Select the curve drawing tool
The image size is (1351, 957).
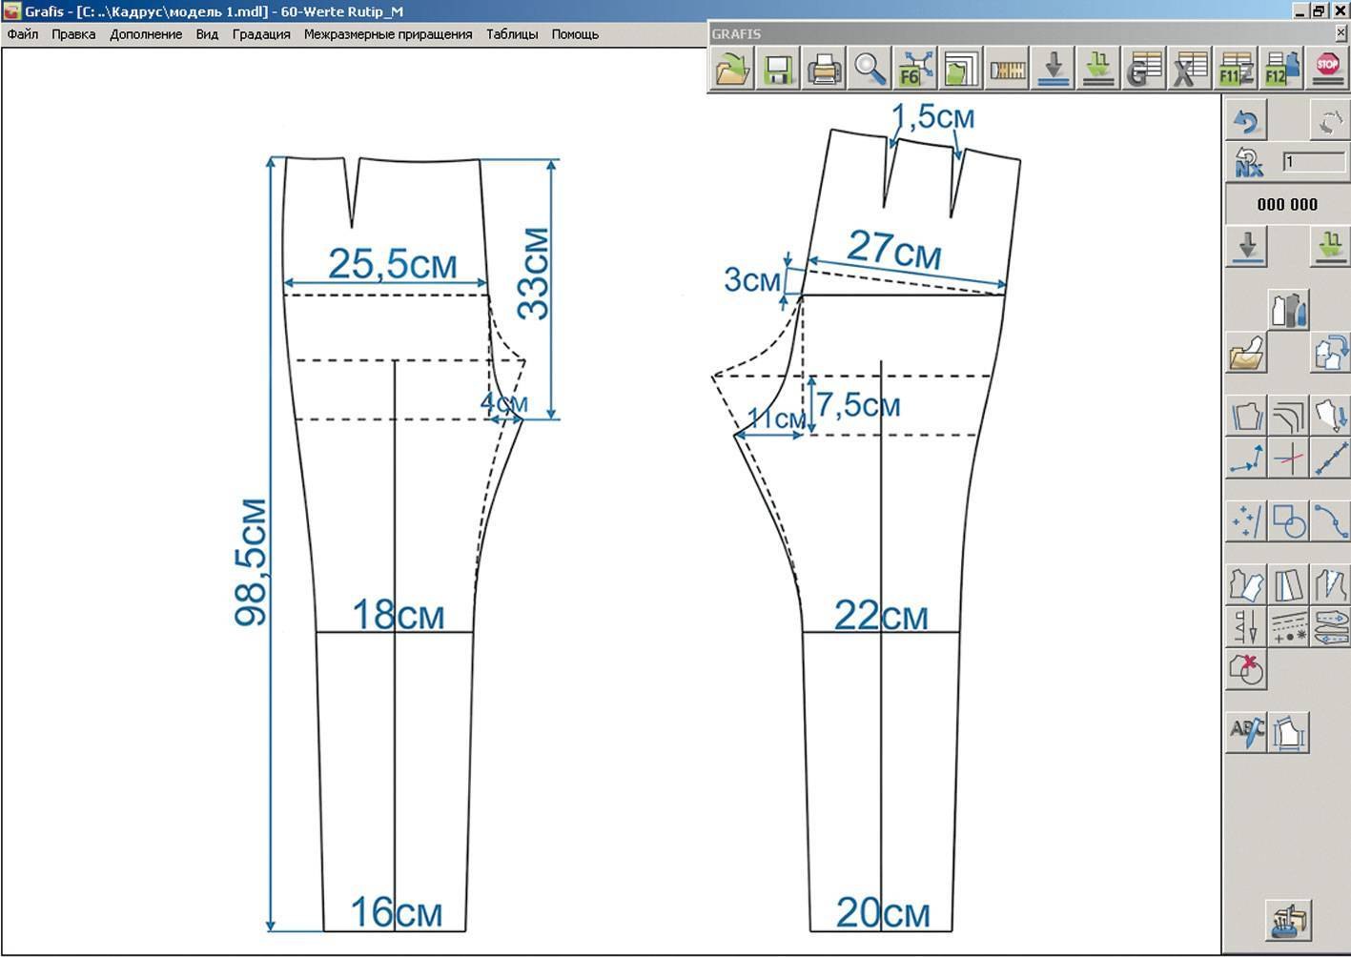coord(1330,521)
